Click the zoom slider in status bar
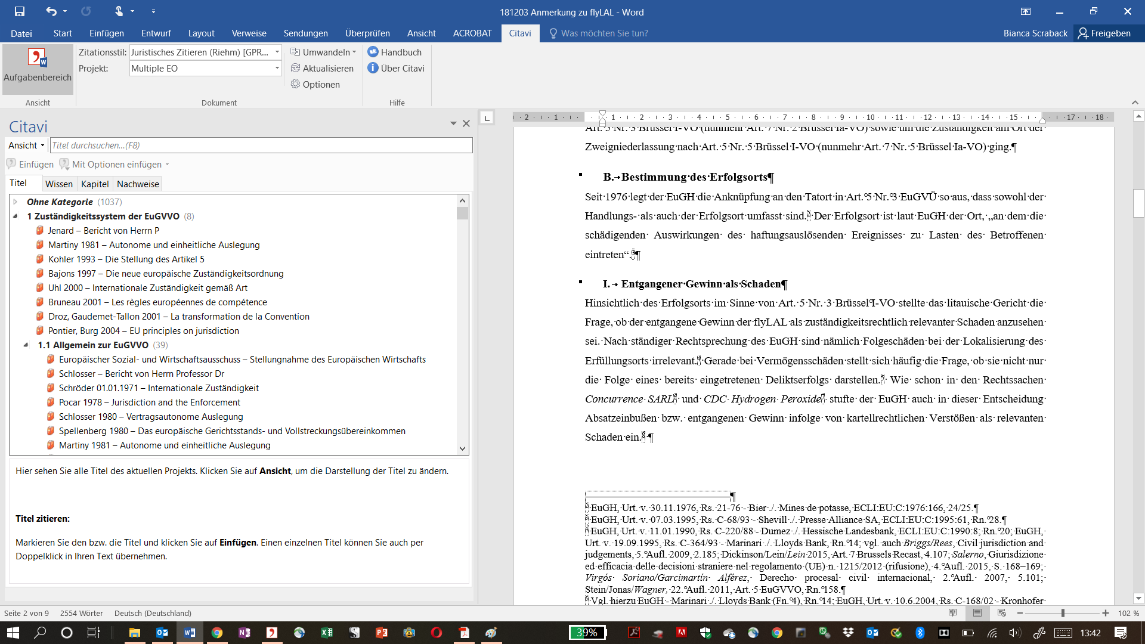Viewport: 1145px width, 644px height. coord(1062,614)
